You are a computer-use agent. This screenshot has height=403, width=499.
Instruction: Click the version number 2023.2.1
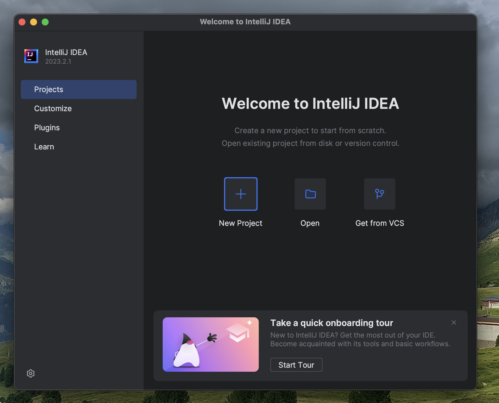pos(58,61)
